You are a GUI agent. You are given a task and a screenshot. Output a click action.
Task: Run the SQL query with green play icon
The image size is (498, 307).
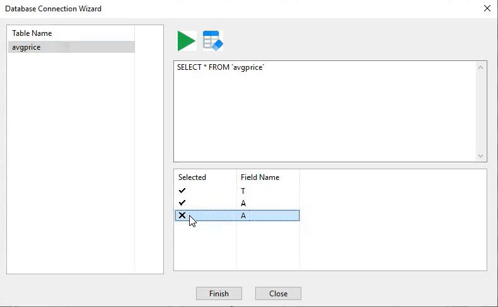coord(187,41)
